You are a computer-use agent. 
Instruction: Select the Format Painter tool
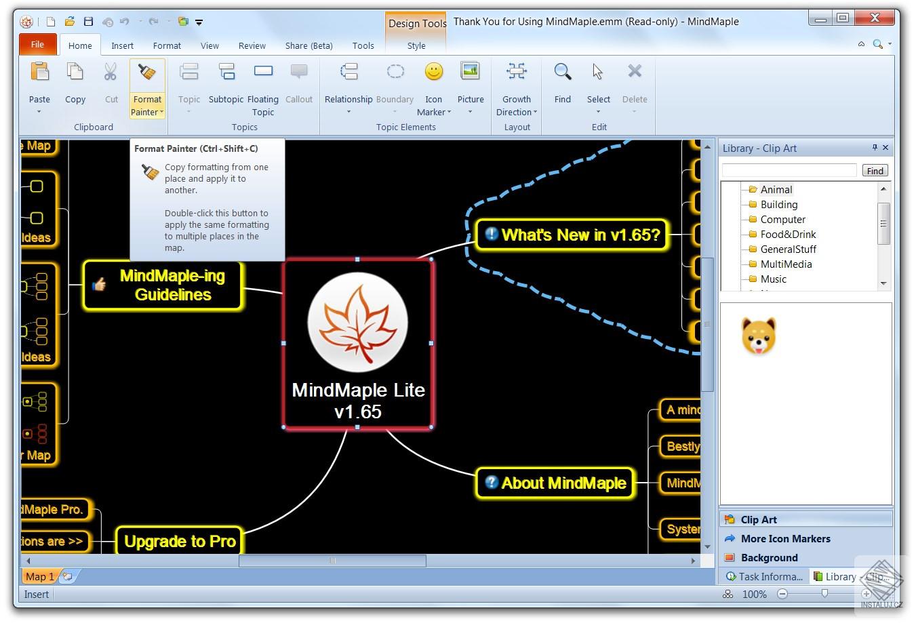[146, 87]
